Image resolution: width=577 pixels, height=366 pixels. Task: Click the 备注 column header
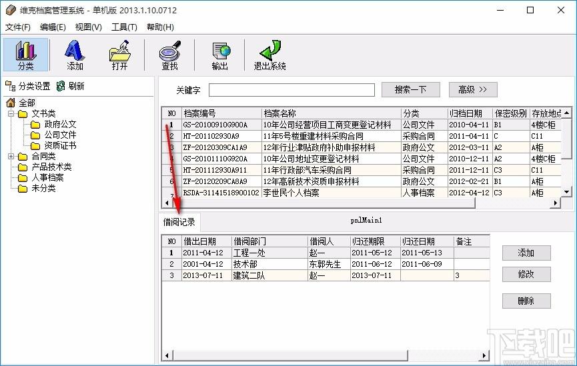[x=472, y=241]
